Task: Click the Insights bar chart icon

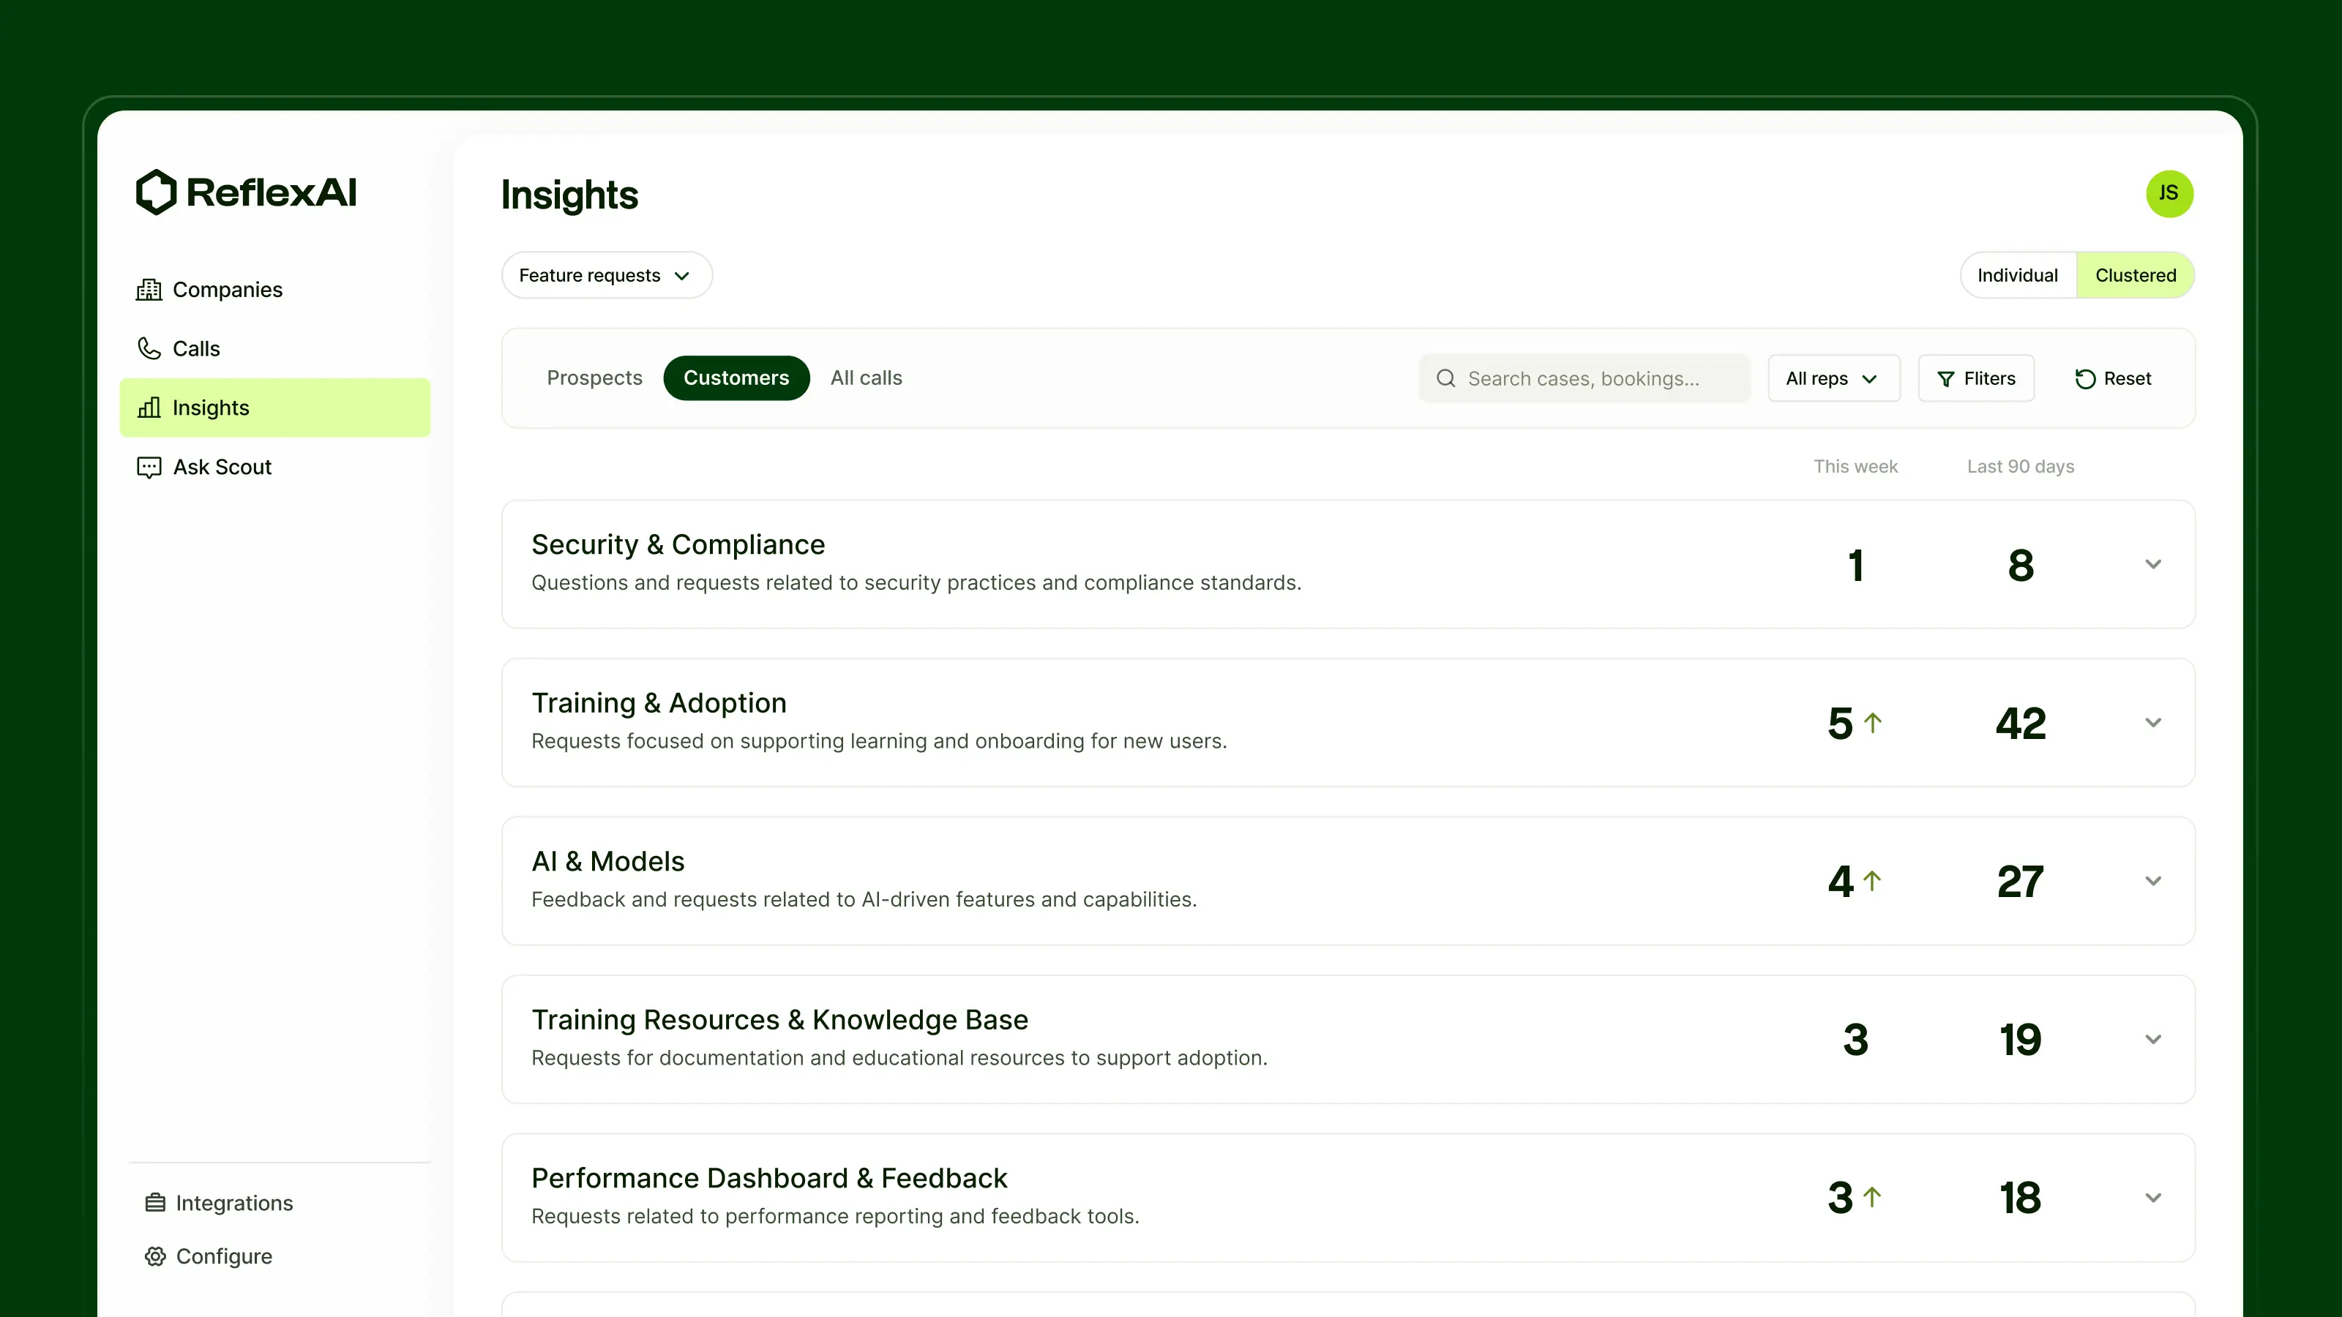Action: tap(148, 408)
